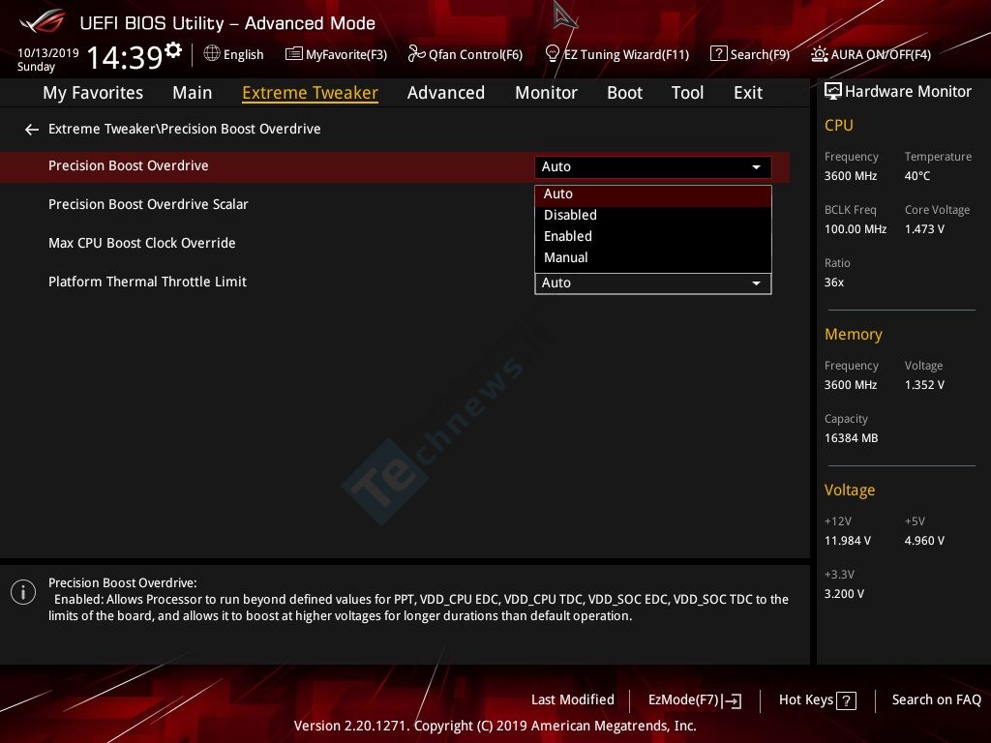This screenshot has height=743, width=991.
Task: Select the Extreme Tweaker tab
Action: coord(310,93)
